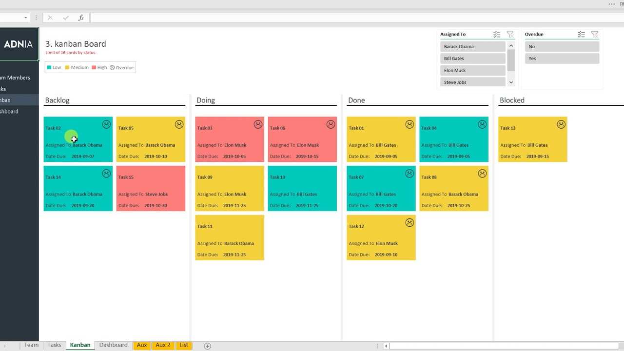Click the multi-select icon on Overdue slicer
The height and width of the screenshot is (351, 624).
point(581,34)
